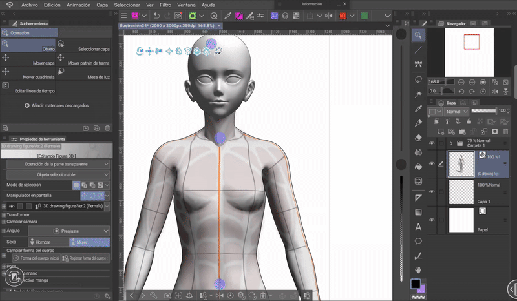Toggle eye icon for 3D drawing figure object
The image size is (517, 301).
click(x=12, y=207)
